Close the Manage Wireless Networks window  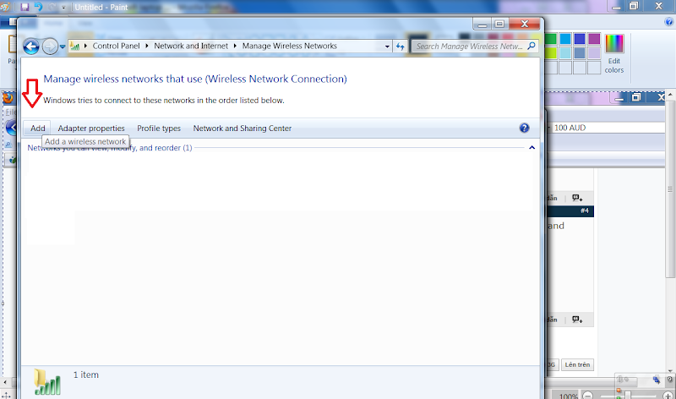(x=524, y=24)
